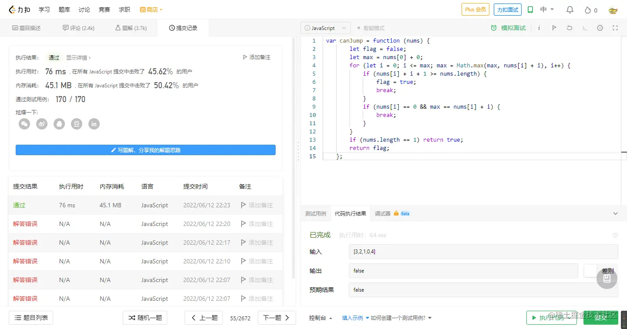Open the 通过 submission in the table
The width and height of the screenshot is (627, 329).
tap(19, 205)
